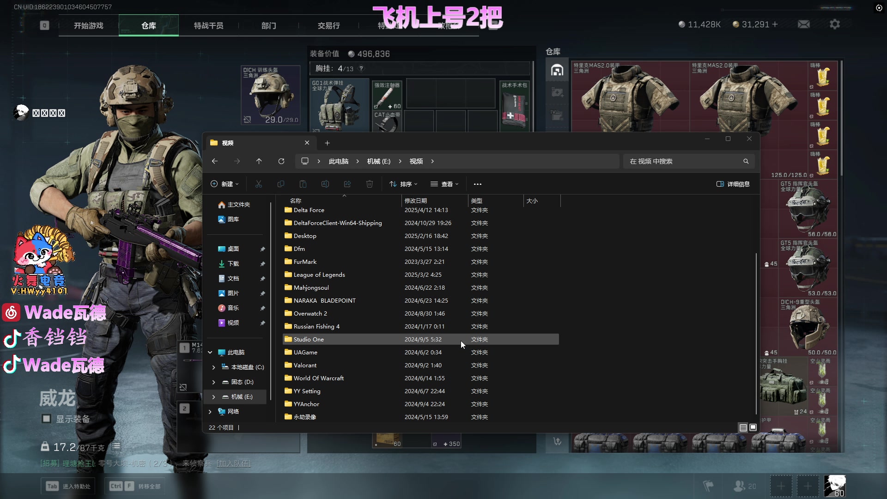Unpin 图片 from quick access
The width and height of the screenshot is (887, 499).
pyautogui.click(x=262, y=293)
